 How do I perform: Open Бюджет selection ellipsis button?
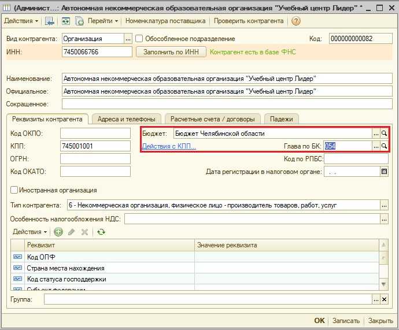click(x=376, y=134)
